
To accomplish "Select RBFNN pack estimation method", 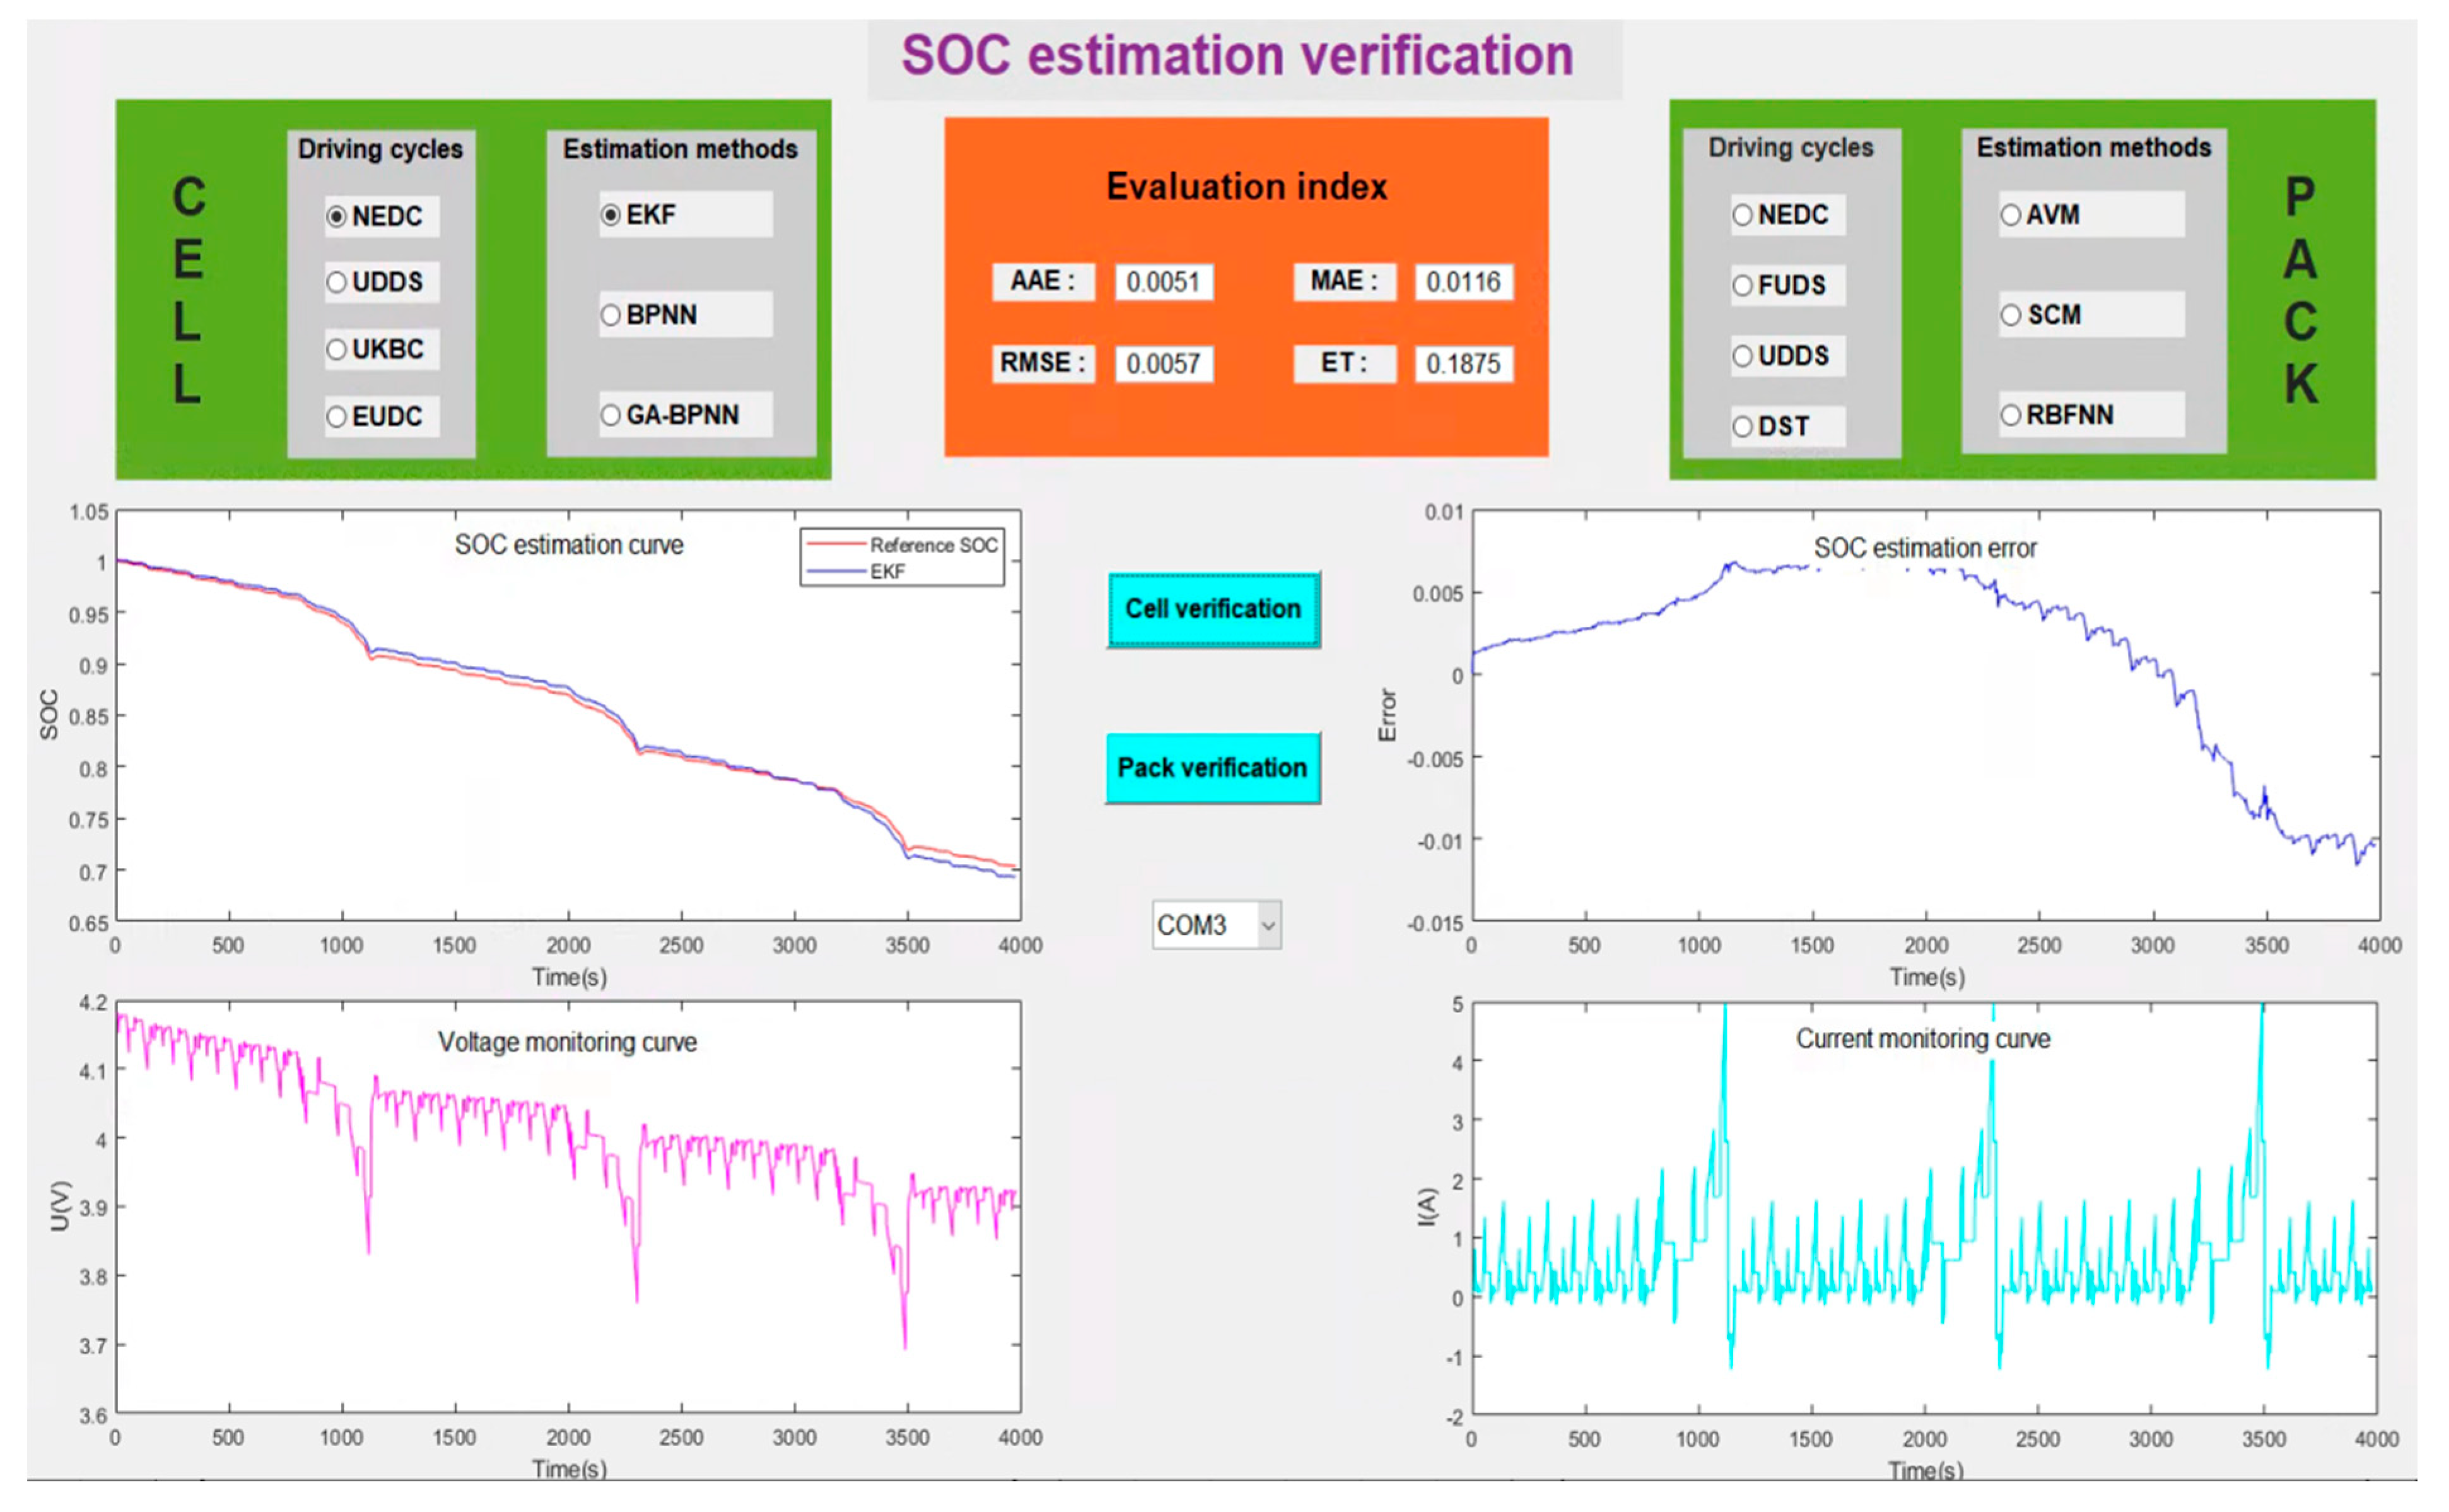I will [x=2011, y=415].
